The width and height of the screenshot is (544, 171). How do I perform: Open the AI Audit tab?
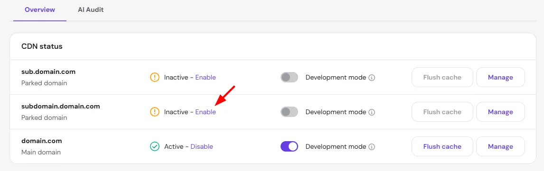91,9
